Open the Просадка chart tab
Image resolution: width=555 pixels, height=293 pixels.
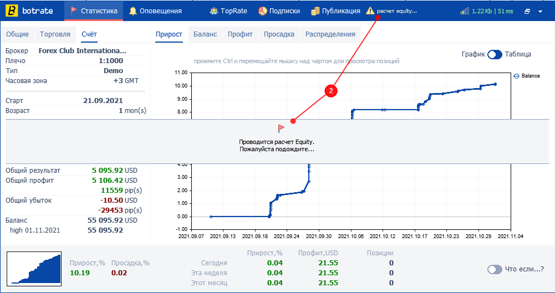(279, 34)
